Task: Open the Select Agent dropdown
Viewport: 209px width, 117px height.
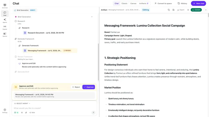Action: 22,103
